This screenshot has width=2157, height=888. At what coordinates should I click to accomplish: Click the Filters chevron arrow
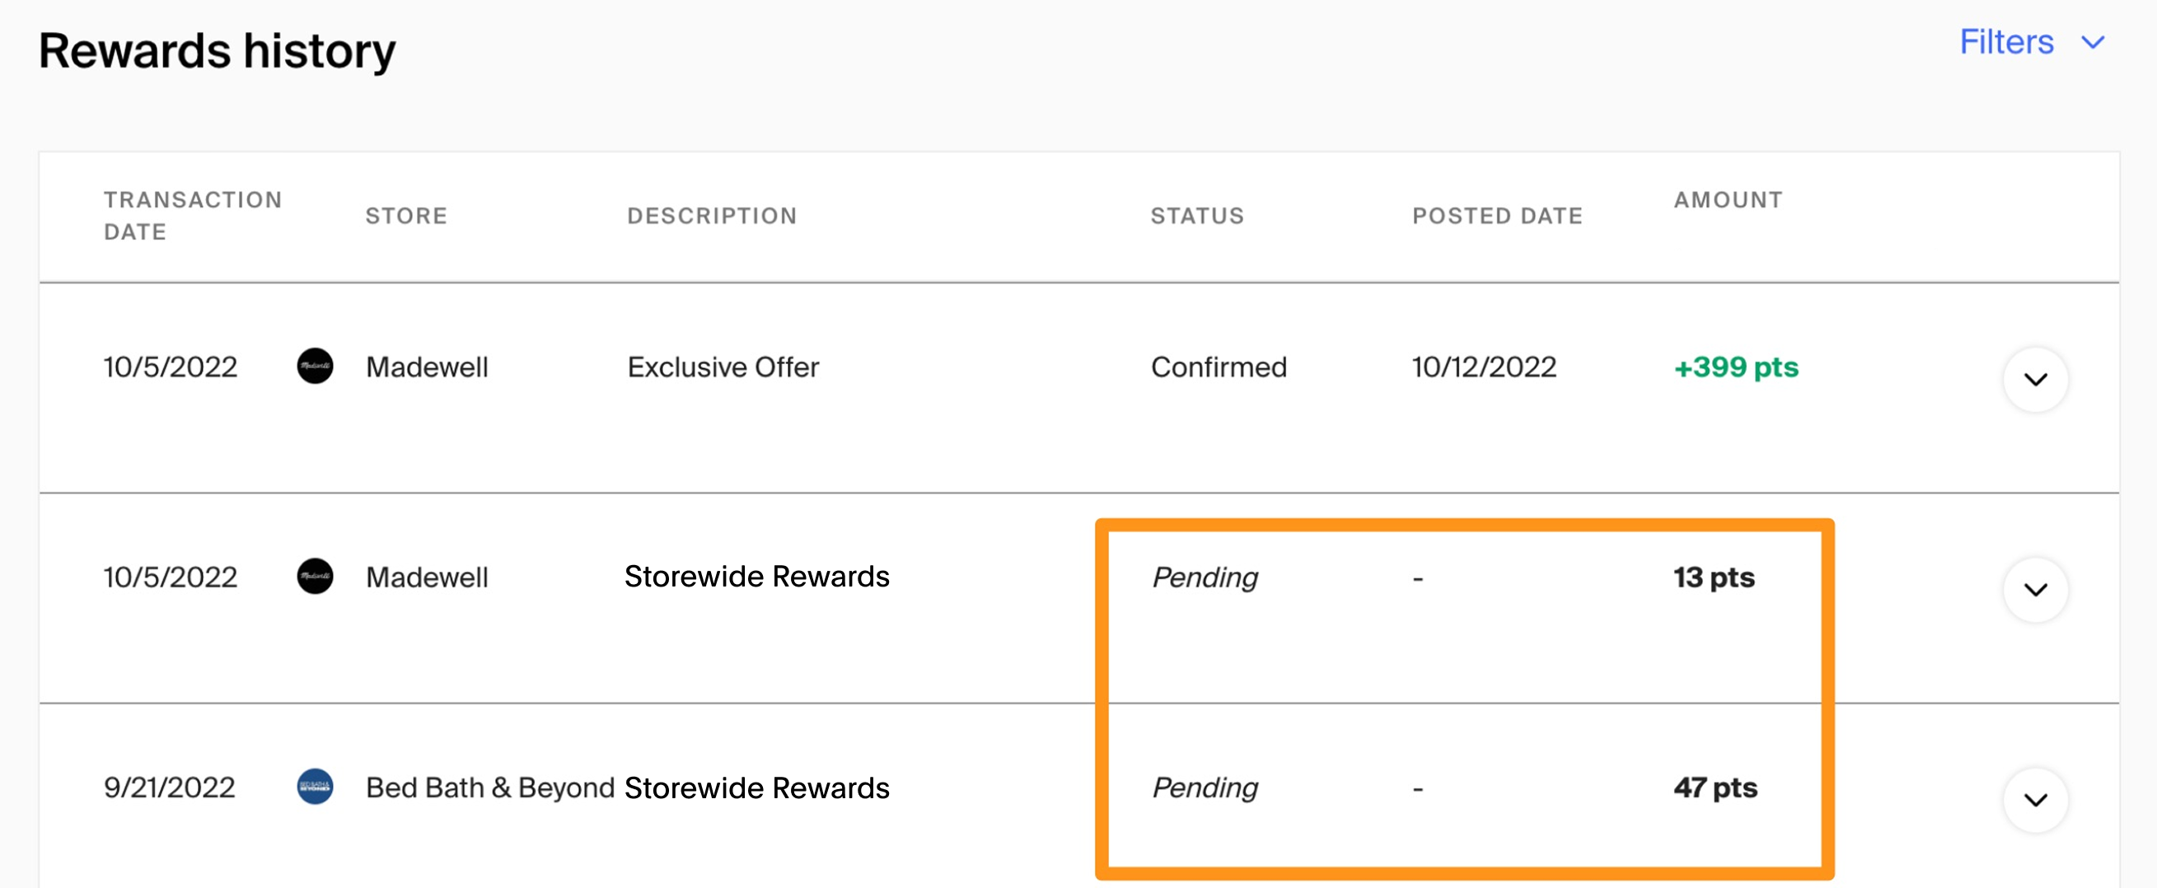tap(2093, 43)
